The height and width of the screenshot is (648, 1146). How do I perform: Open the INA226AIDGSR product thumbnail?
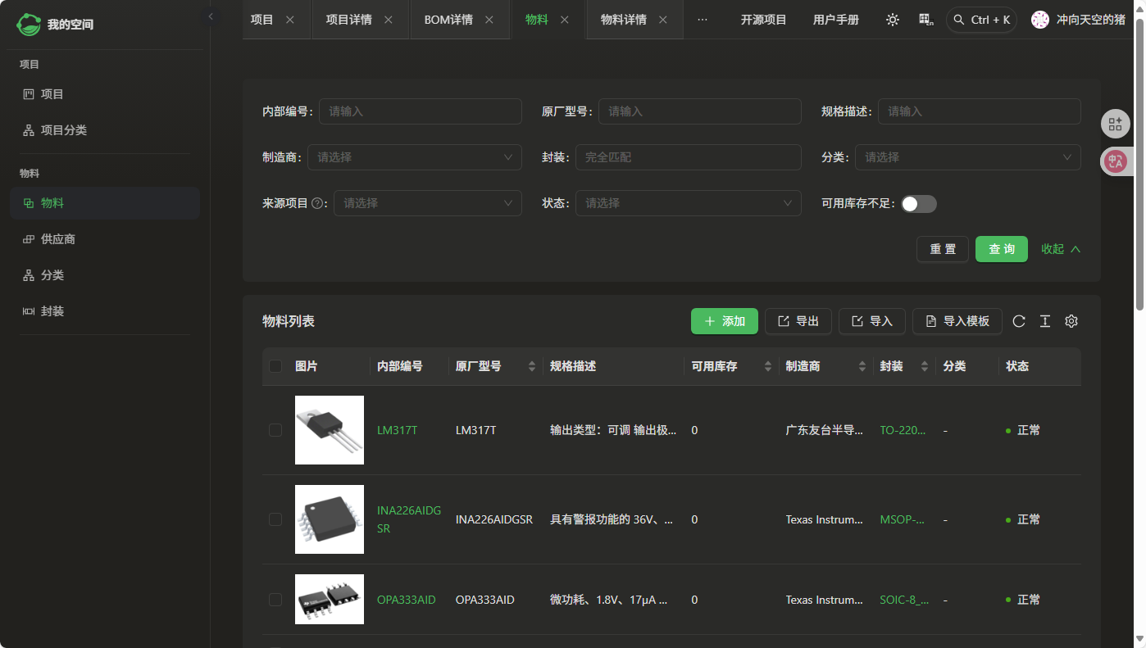330,519
